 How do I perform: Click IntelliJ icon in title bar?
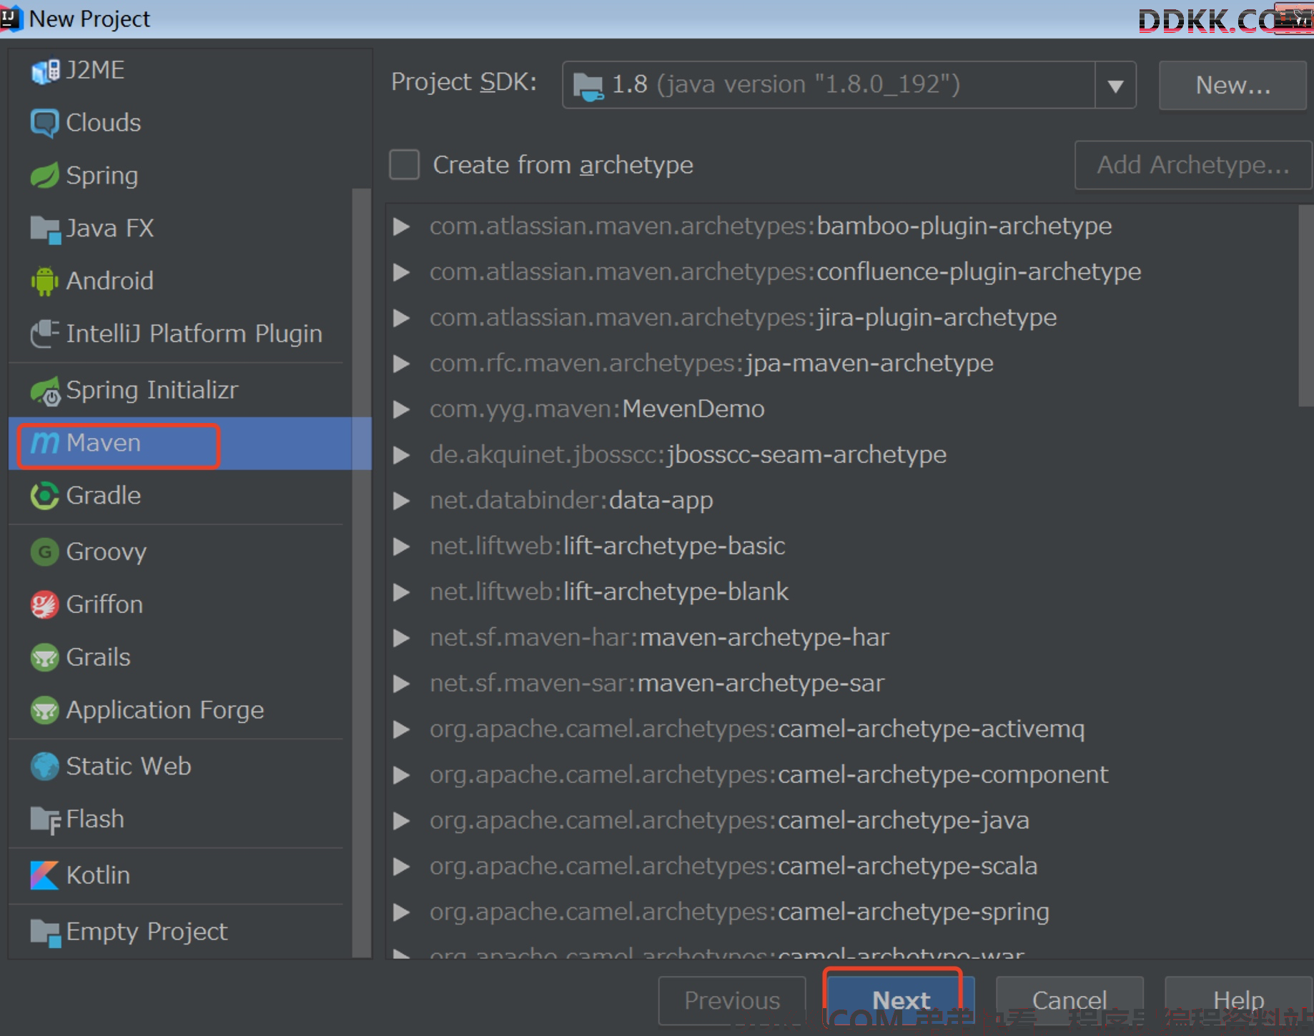point(11,18)
